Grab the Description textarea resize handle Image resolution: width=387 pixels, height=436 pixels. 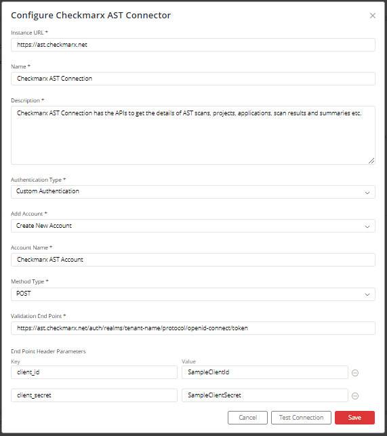click(x=371, y=161)
